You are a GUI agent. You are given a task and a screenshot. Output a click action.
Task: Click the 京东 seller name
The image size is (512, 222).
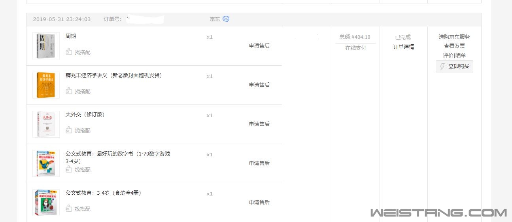[215, 19]
